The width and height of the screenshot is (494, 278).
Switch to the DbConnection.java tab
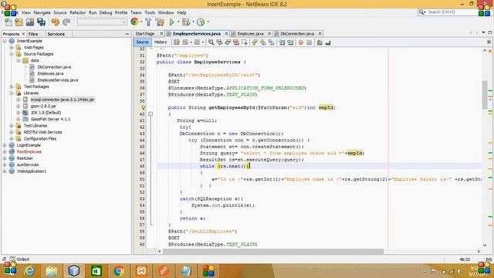pyautogui.click(x=297, y=33)
